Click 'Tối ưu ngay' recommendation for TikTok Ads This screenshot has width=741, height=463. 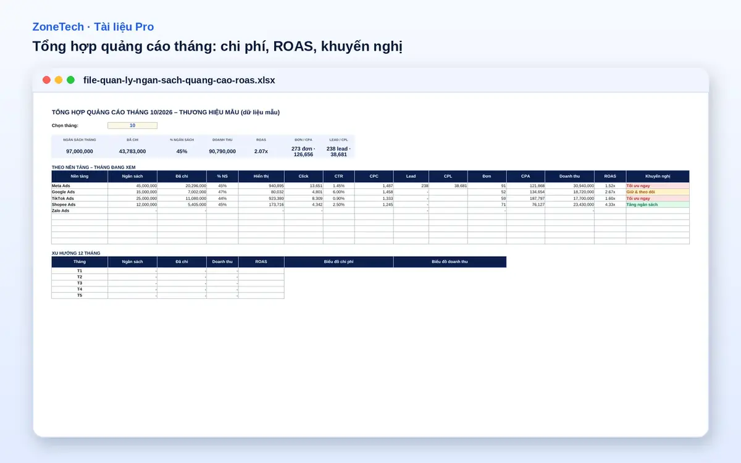pyautogui.click(x=658, y=198)
